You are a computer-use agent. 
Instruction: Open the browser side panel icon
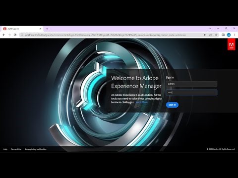(x=223, y=35)
